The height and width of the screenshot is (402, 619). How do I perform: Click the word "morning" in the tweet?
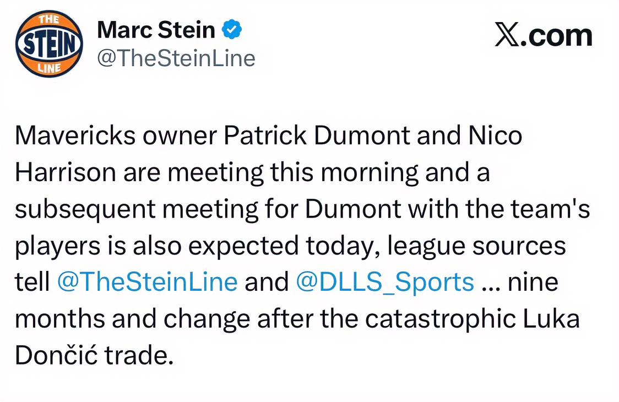370,173
